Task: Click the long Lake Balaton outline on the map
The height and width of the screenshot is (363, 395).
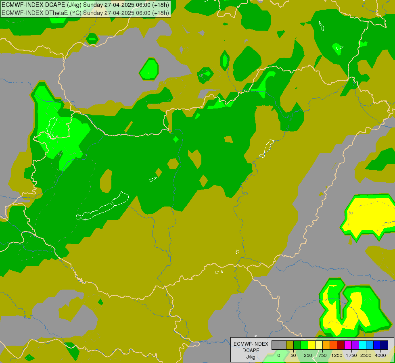Action: (102, 206)
